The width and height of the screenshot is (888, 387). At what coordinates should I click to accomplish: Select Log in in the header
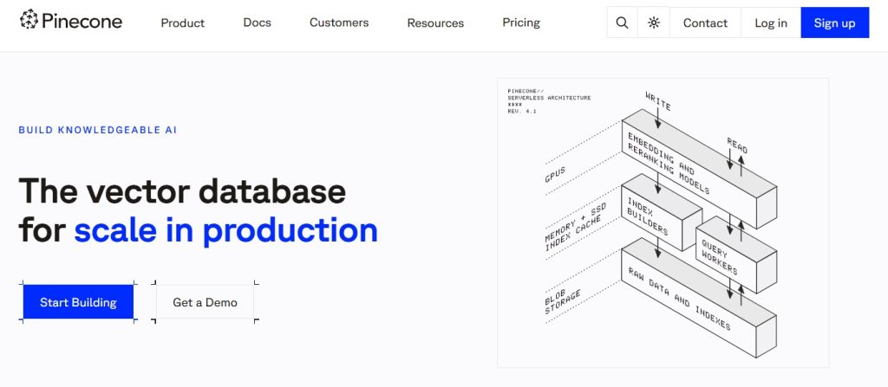click(x=771, y=23)
